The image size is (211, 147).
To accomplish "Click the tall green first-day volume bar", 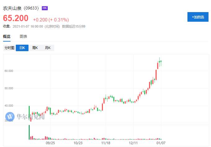I will [x=29, y=132].
